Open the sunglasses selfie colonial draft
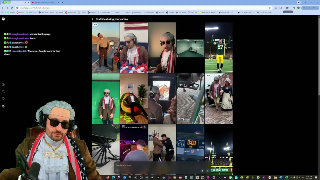 point(162,48)
